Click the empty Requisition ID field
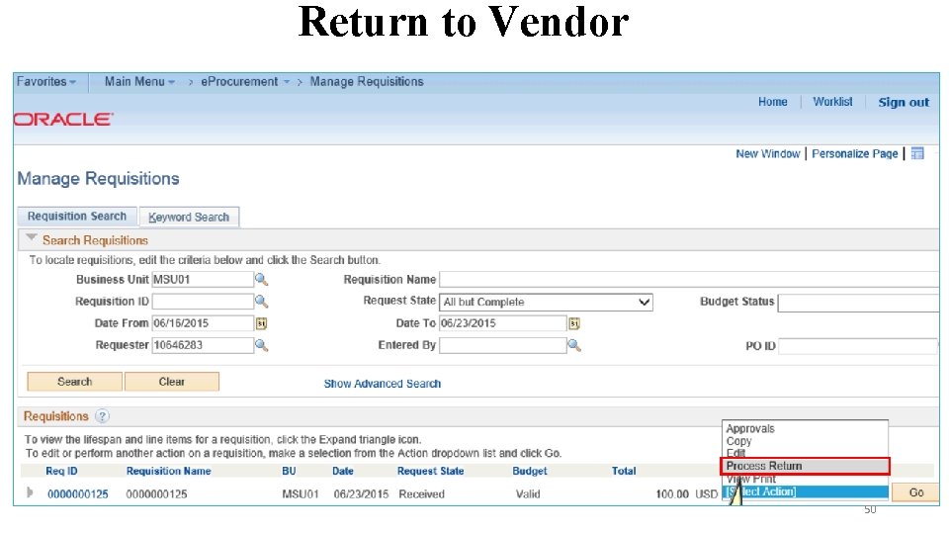Viewport: 949px width, 534px height. pyautogui.click(x=202, y=302)
